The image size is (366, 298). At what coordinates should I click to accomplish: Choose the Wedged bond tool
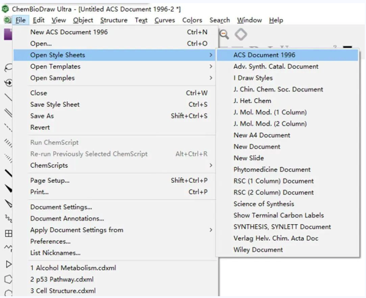pos(9,188)
